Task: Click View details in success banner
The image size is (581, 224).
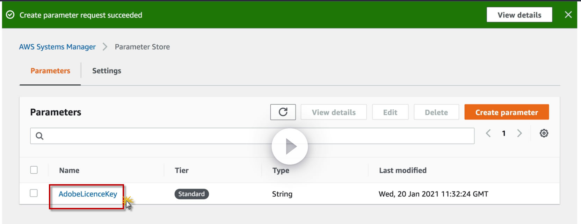Action: [519, 15]
